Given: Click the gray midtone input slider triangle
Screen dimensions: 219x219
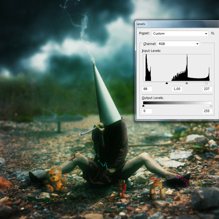Looking at the screenshot, I should pos(187,83).
